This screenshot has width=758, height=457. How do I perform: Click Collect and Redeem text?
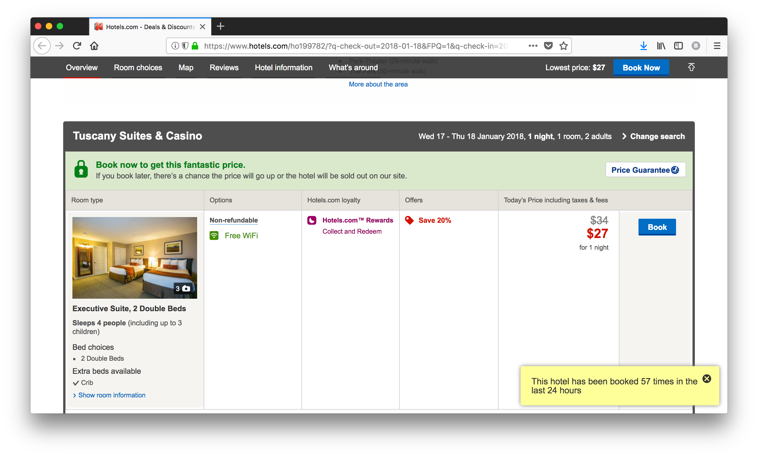[352, 231]
